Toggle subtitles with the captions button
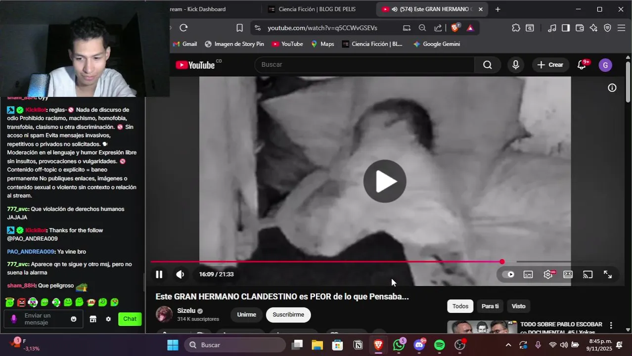The width and height of the screenshot is (632, 356). point(528,274)
